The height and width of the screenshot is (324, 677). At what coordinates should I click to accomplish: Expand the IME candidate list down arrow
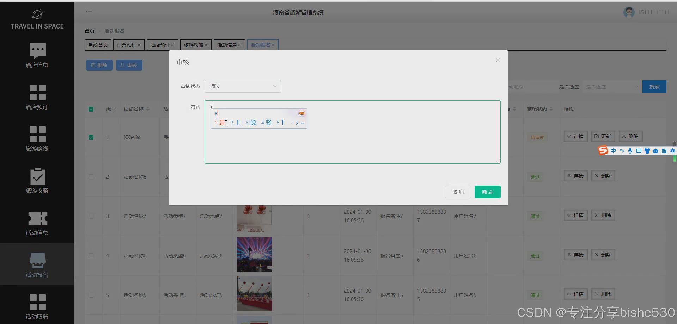(303, 123)
